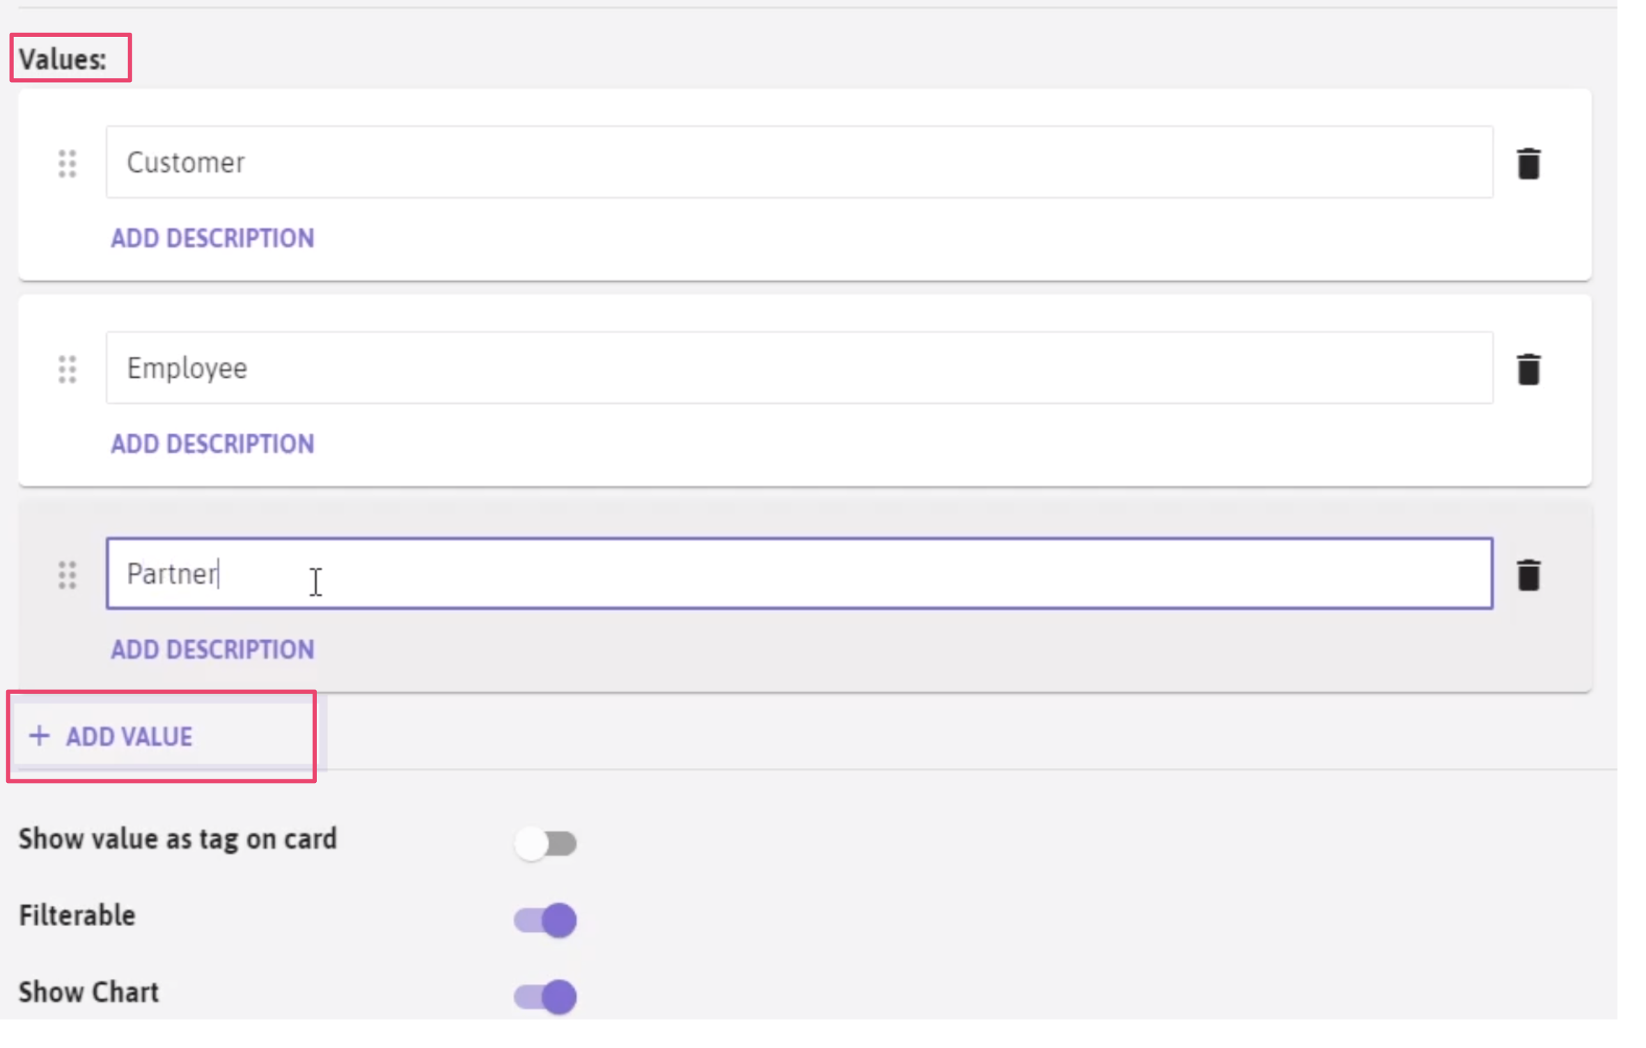The width and height of the screenshot is (1646, 1048).
Task: Focus the Customer value text field
Action: [799, 162]
